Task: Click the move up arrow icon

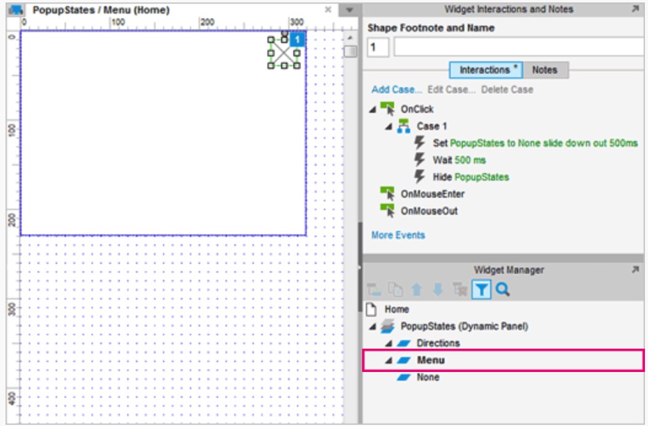Action: pos(417,289)
